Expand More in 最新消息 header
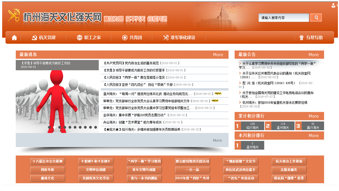This screenshot has height=191, width=339. coord(218,55)
